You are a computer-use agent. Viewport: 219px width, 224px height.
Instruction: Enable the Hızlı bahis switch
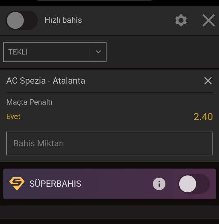tap(22, 20)
